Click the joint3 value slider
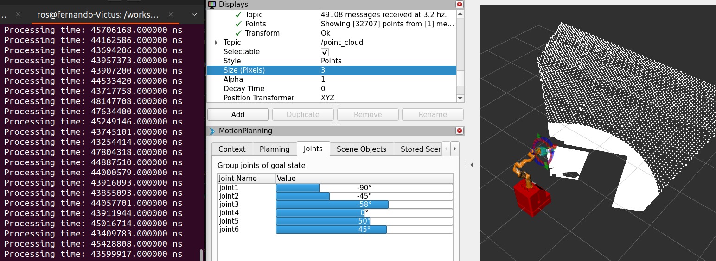 click(364, 205)
